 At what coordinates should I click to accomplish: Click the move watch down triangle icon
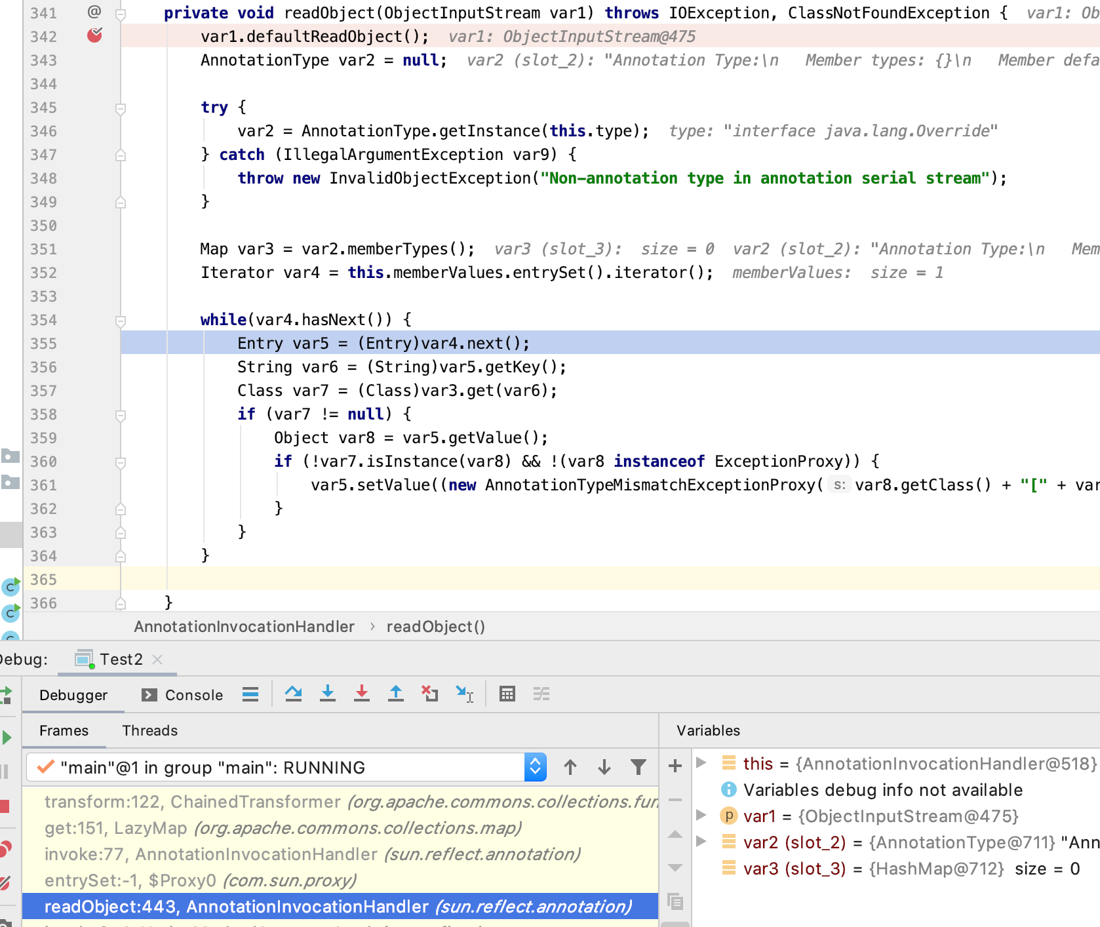675,868
